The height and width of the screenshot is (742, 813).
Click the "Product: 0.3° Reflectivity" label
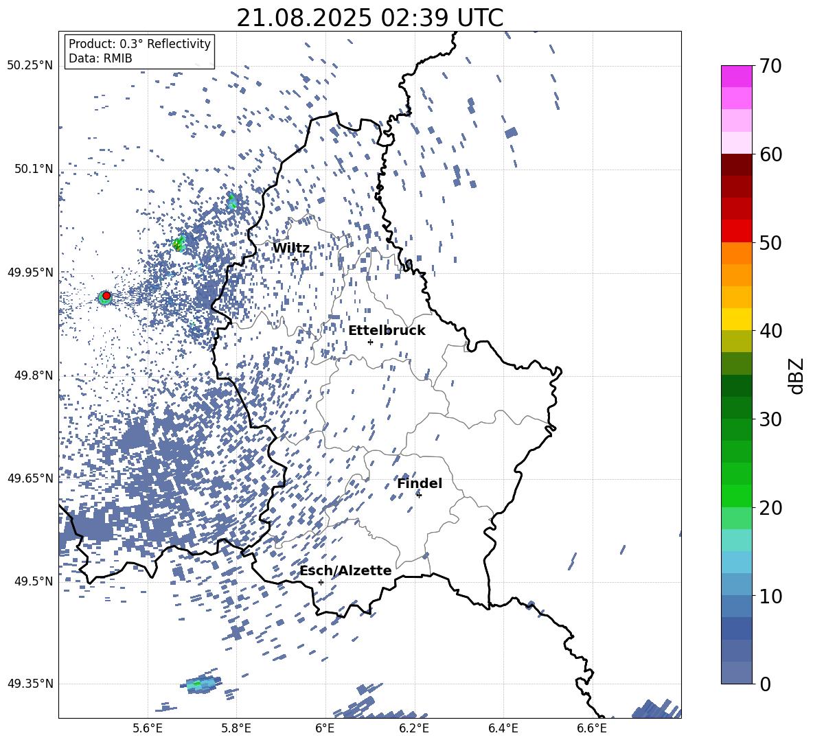139,43
